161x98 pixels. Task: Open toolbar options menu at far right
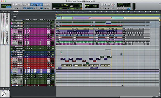pos(160,4)
